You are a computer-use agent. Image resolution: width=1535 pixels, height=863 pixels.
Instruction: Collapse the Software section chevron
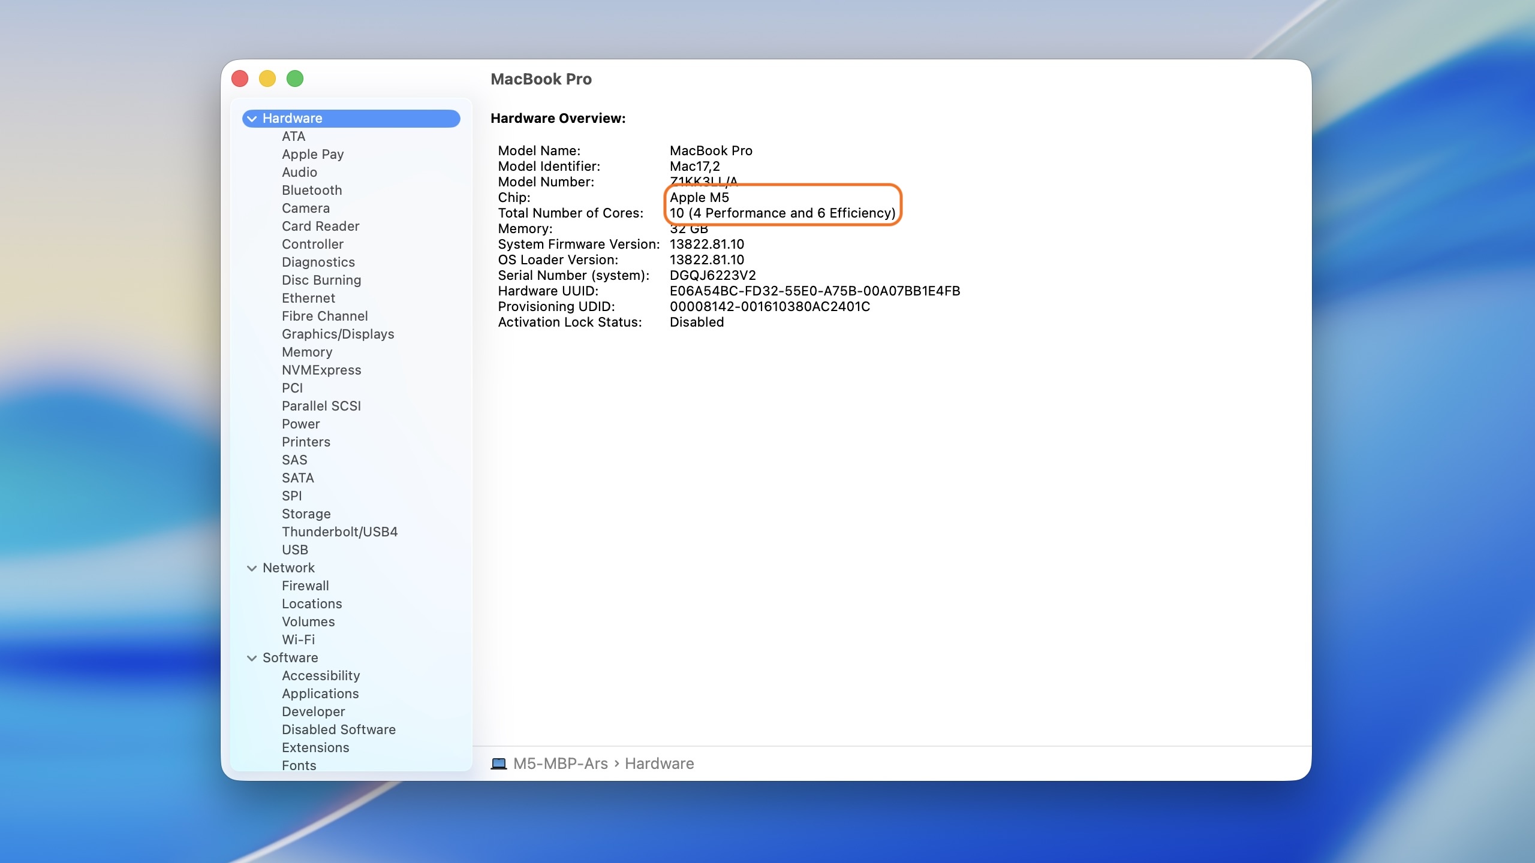pos(252,658)
